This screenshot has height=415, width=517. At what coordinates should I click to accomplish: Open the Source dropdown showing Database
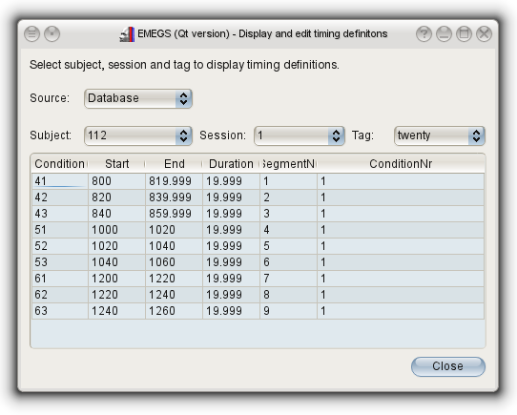tap(138, 98)
